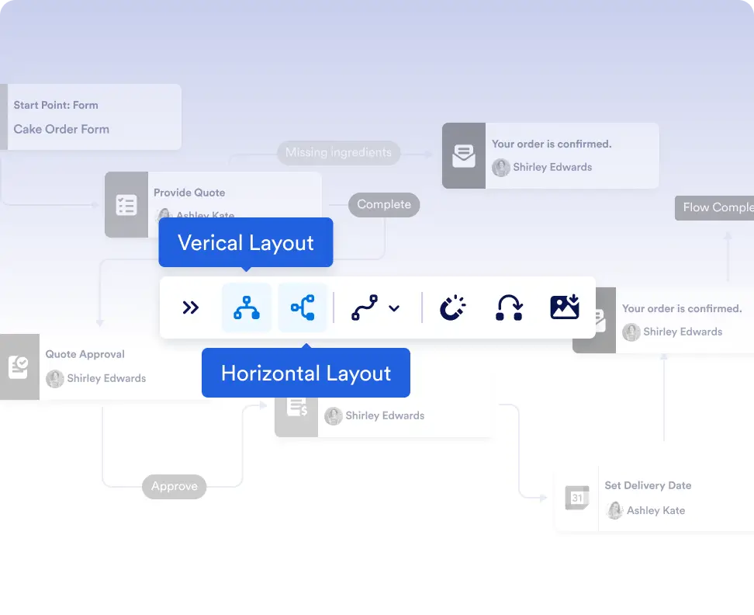Select the Complete branch label
This screenshot has width=754, height=615.
384,204
